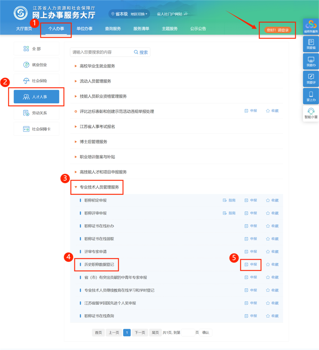The width and height of the screenshot is (319, 350).
Task: Switch to 主题服务 tab
Action: (x=170, y=29)
